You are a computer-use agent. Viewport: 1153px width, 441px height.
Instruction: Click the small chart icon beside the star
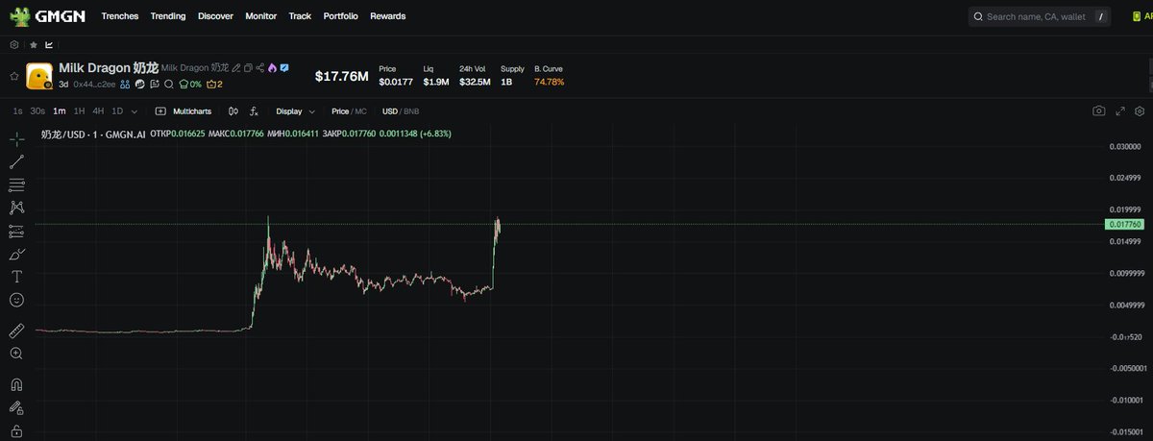49,44
